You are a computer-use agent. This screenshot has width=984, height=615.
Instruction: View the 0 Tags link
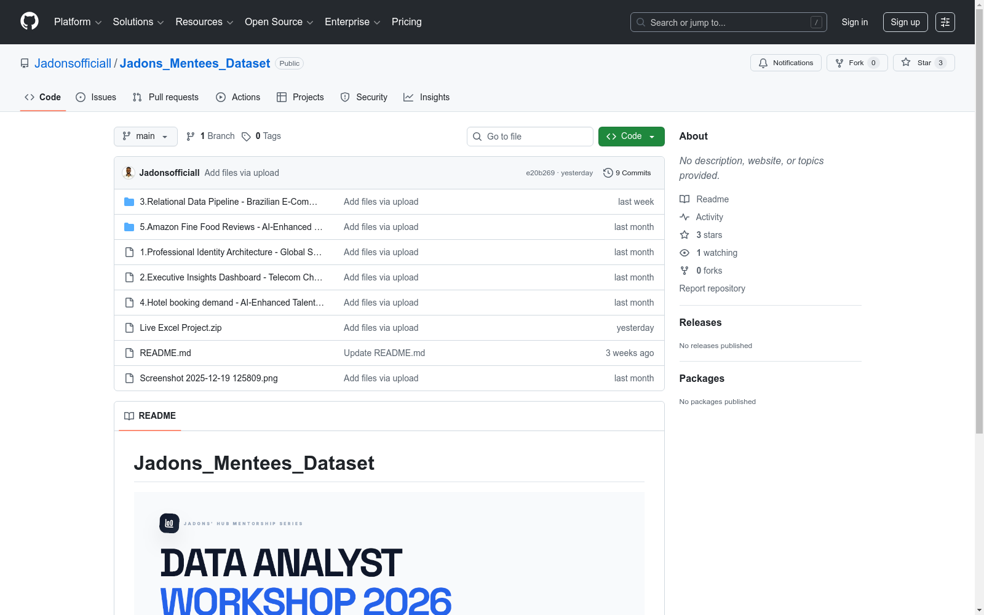[x=261, y=137]
